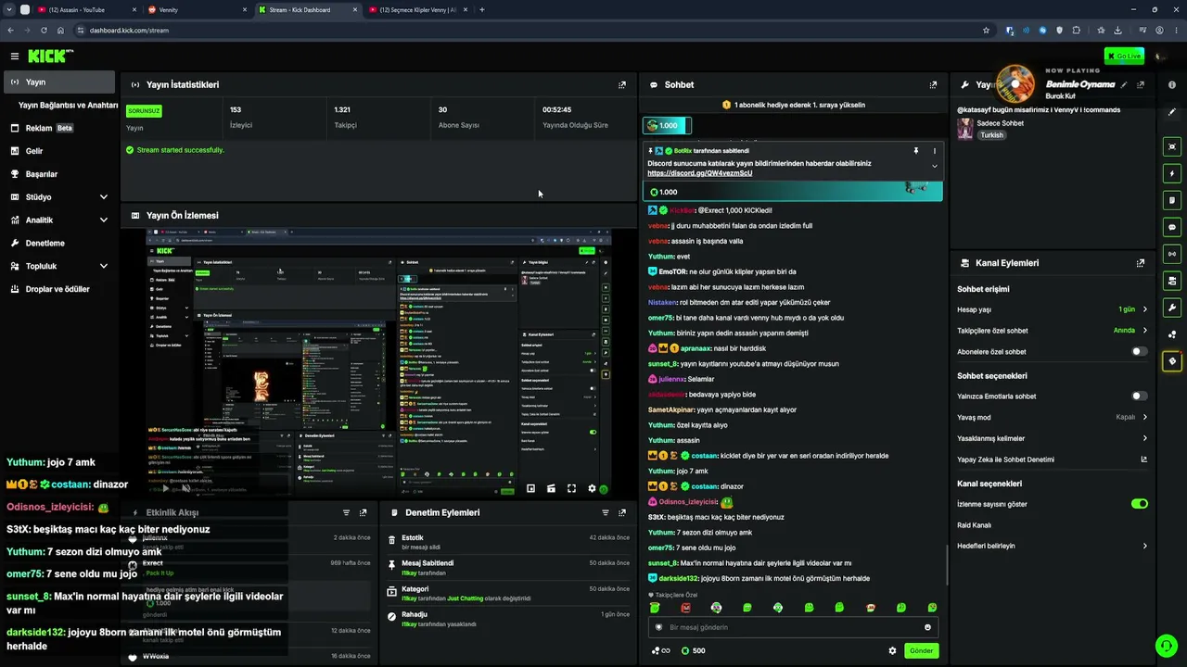Click the yellow-highlighted tag icon in right toolbar
The width and height of the screenshot is (1187, 667).
coord(1172,361)
